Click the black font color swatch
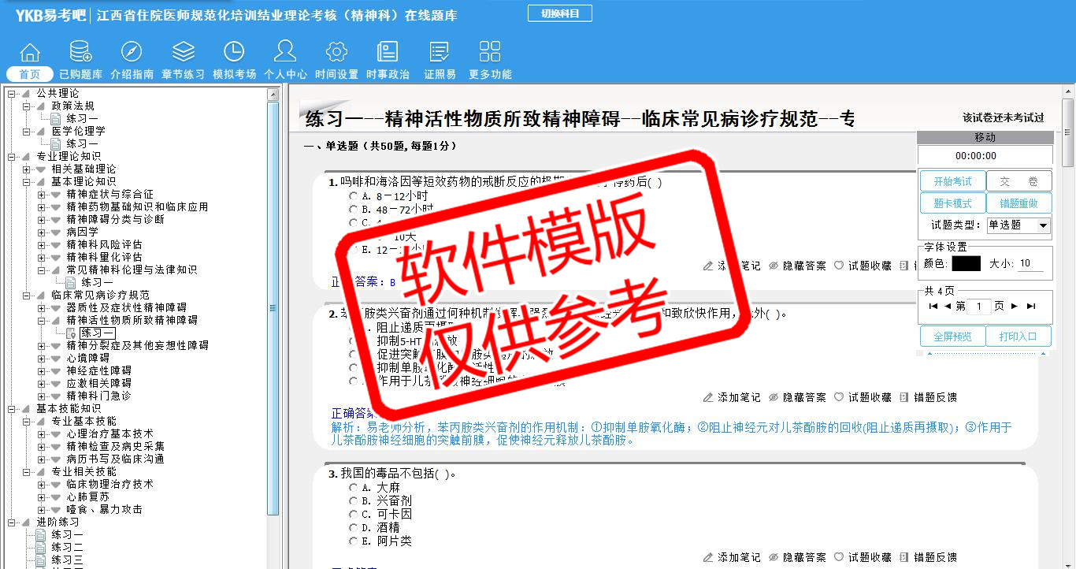 966,264
